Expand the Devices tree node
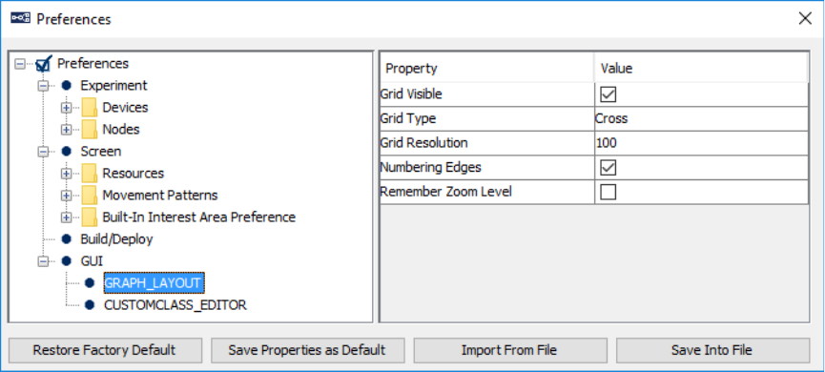 click(x=67, y=108)
